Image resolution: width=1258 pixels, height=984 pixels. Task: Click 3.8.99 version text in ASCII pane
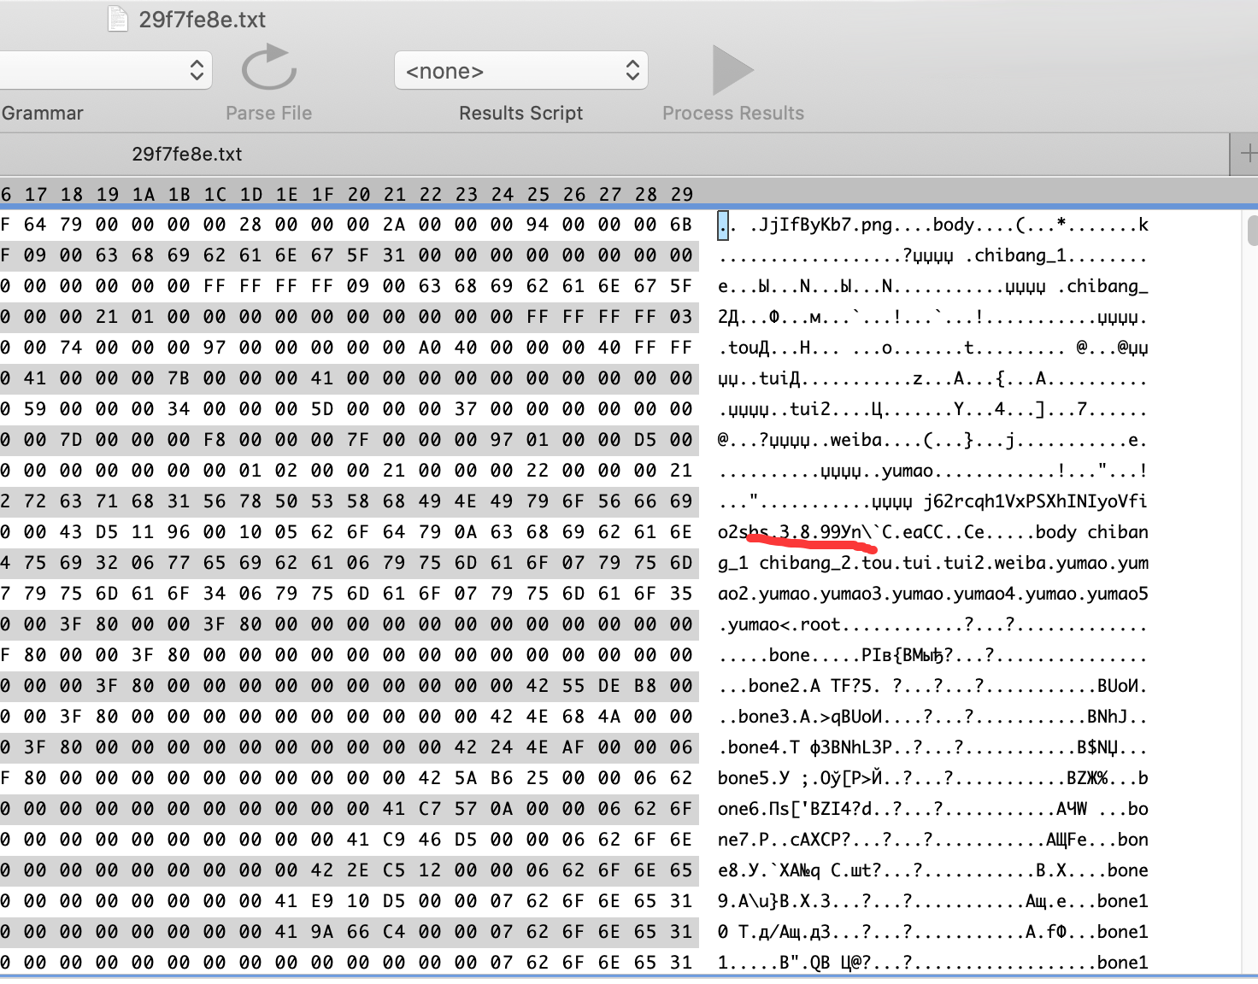click(x=810, y=532)
